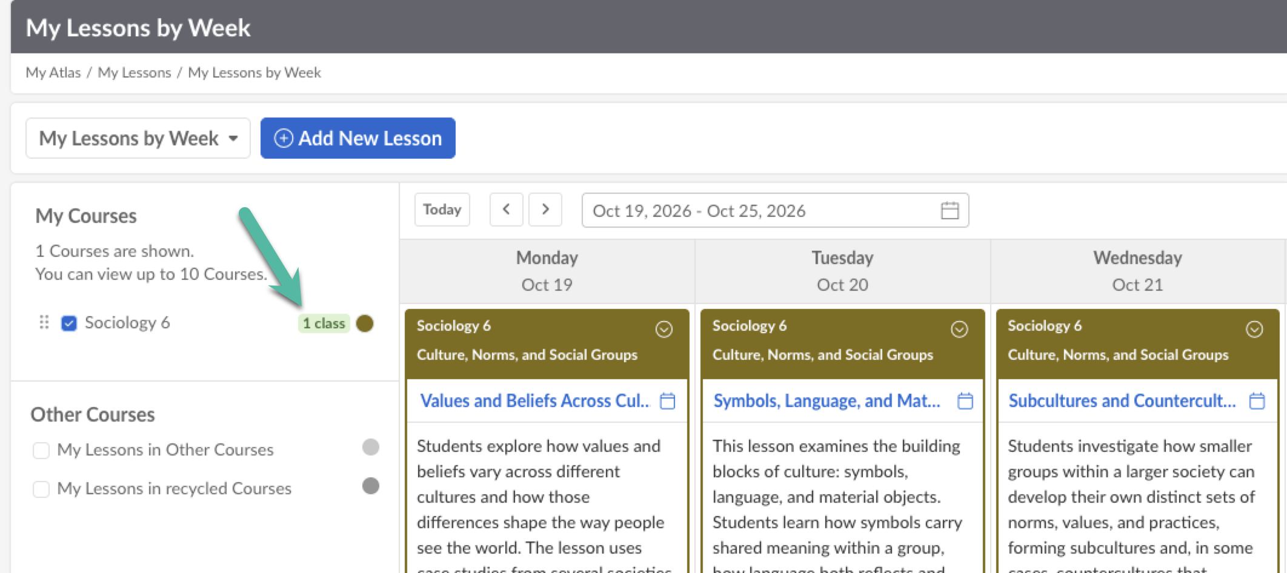Click the calendar icon next to Subcultures lesson

[1257, 401]
